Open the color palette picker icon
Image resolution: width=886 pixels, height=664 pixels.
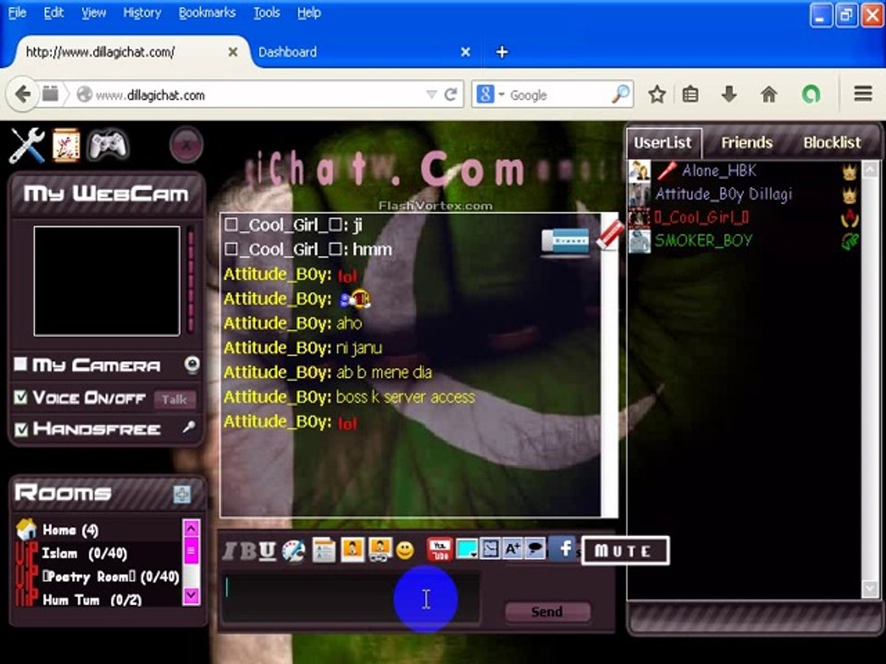pos(293,551)
